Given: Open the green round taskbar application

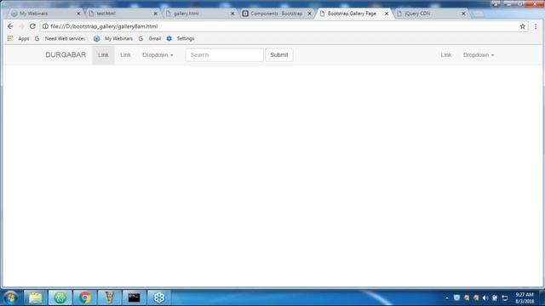Looking at the screenshot, I should pyautogui.click(x=60, y=297).
